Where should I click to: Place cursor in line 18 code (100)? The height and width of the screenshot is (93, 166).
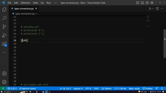(x=24, y=40)
